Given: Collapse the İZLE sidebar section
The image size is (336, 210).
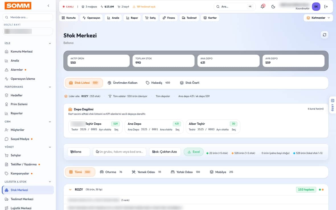Looking at the screenshot, I should (x=50, y=43).
